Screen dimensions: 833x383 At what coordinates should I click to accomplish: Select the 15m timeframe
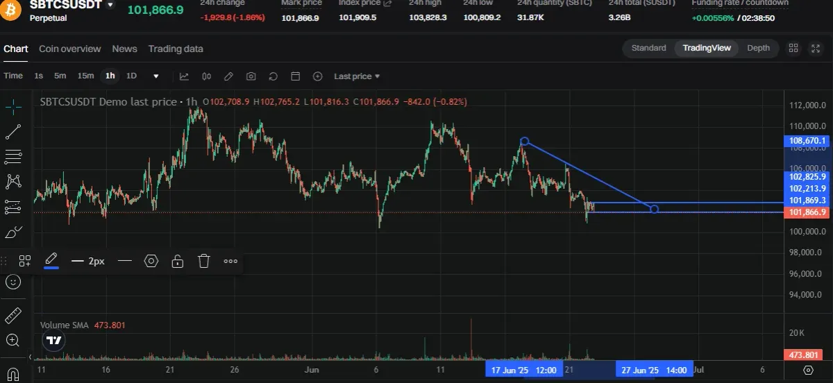[x=85, y=76]
